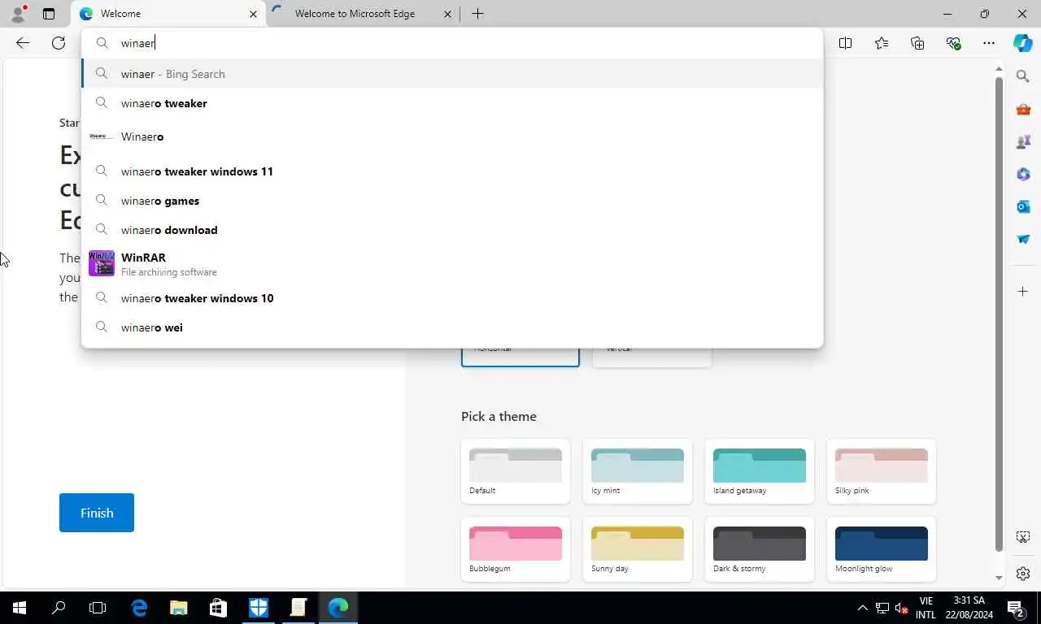Select the Winaero site suggestion

[x=452, y=136]
